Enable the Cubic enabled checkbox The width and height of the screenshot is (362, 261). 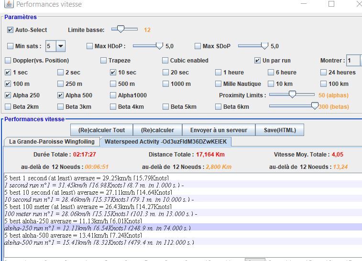click(165, 61)
